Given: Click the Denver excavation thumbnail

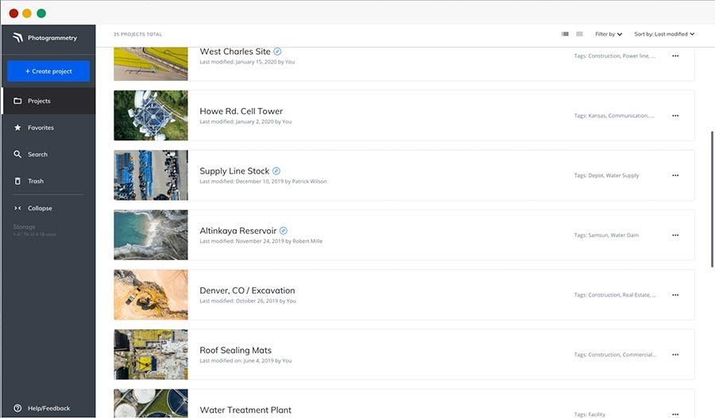Looking at the screenshot, I should (x=150, y=294).
